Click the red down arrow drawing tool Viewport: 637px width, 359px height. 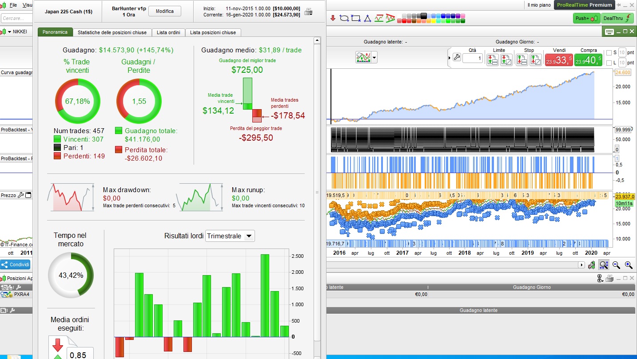pos(333,18)
